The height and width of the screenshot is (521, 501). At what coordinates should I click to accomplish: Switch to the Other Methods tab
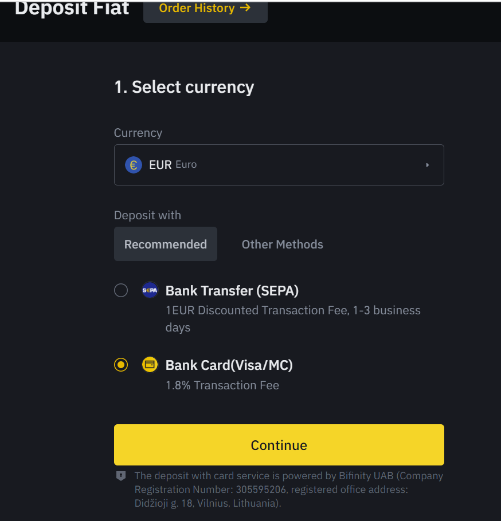[282, 244]
